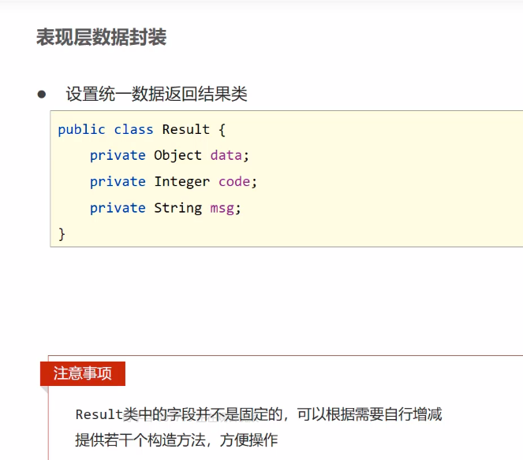The image size is (523, 460).
Task: Click the public keyword in the code
Action: 81,129
